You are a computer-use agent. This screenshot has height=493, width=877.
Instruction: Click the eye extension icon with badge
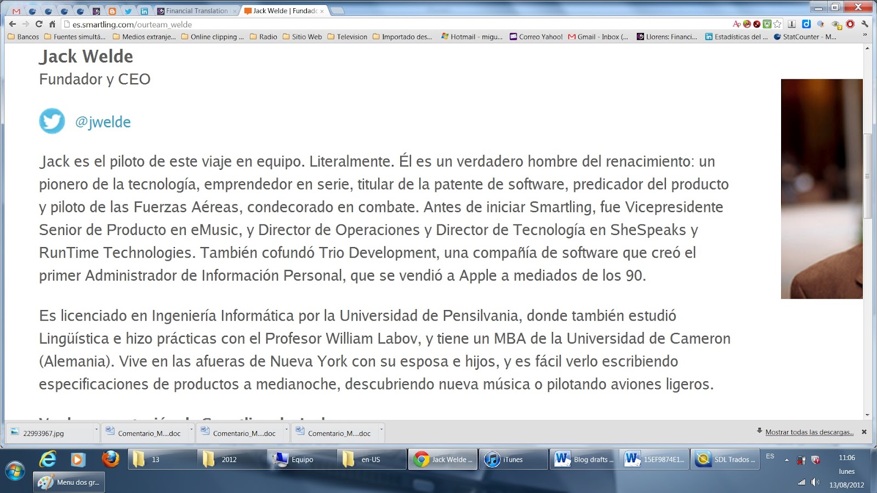point(836,24)
